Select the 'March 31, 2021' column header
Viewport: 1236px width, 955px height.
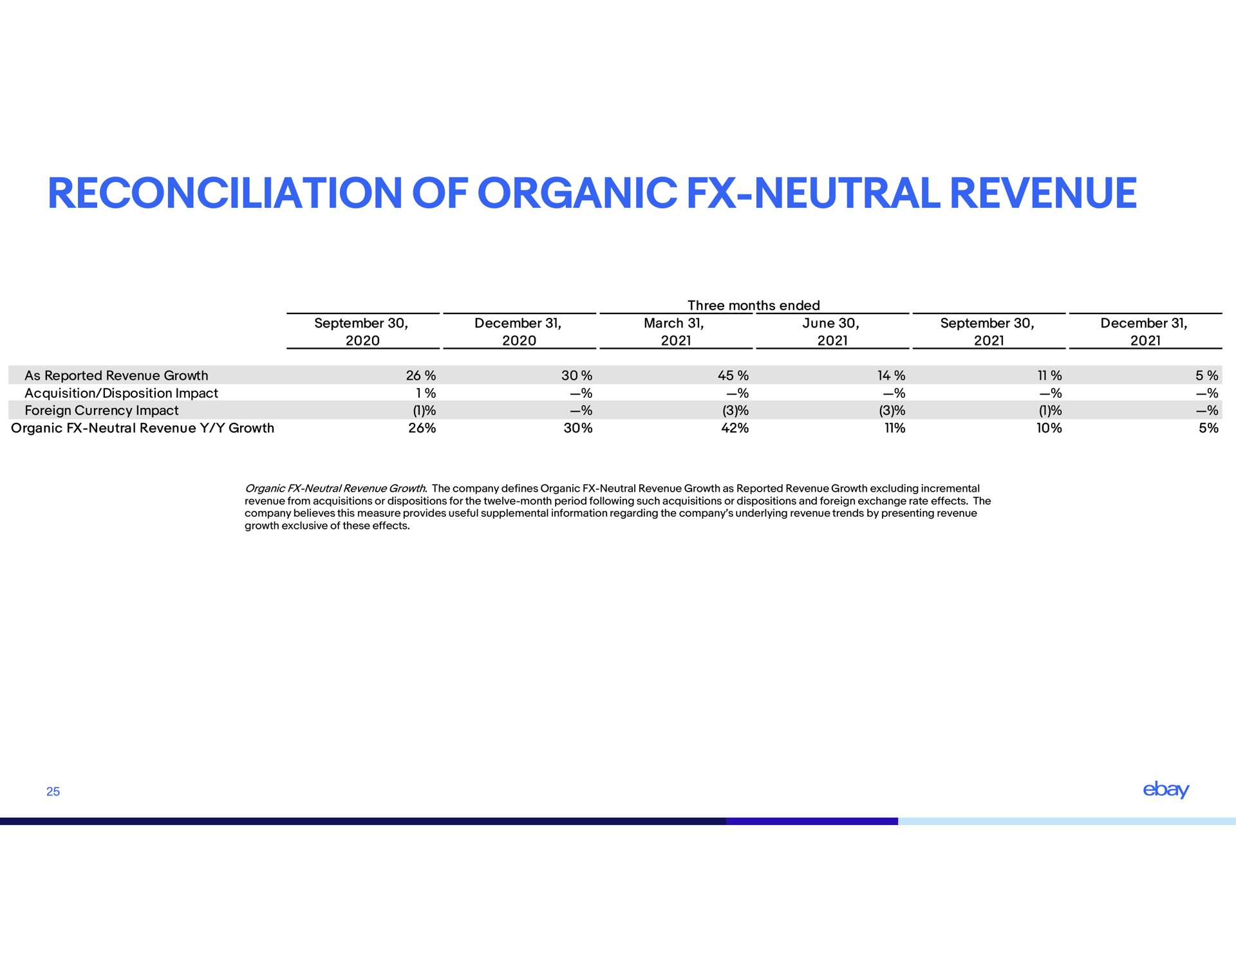pos(675,331)
